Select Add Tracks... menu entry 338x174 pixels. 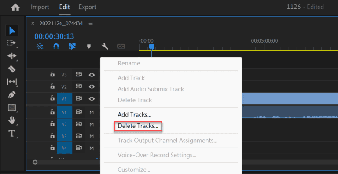134,115
